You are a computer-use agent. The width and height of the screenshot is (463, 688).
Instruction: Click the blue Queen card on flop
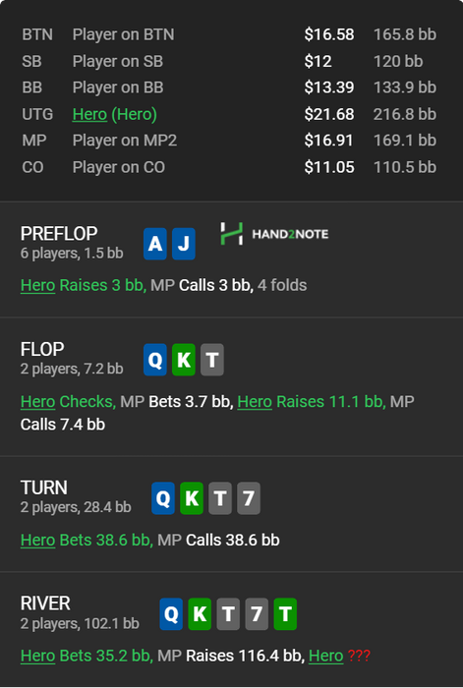tap(155, 360)
